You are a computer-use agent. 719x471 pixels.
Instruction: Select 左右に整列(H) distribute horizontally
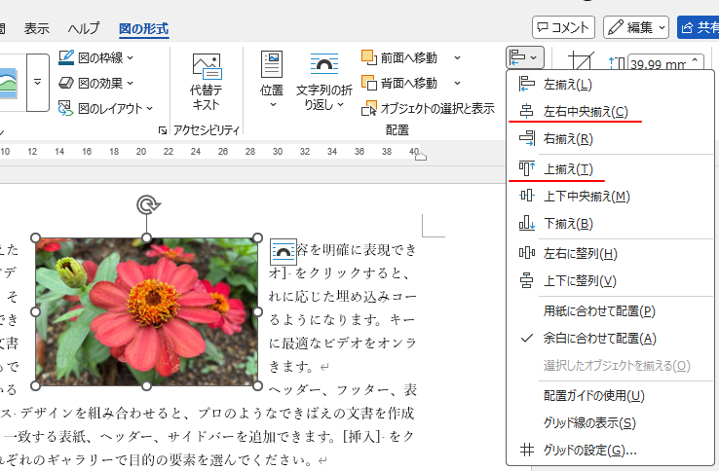click(x=610, y=253)
